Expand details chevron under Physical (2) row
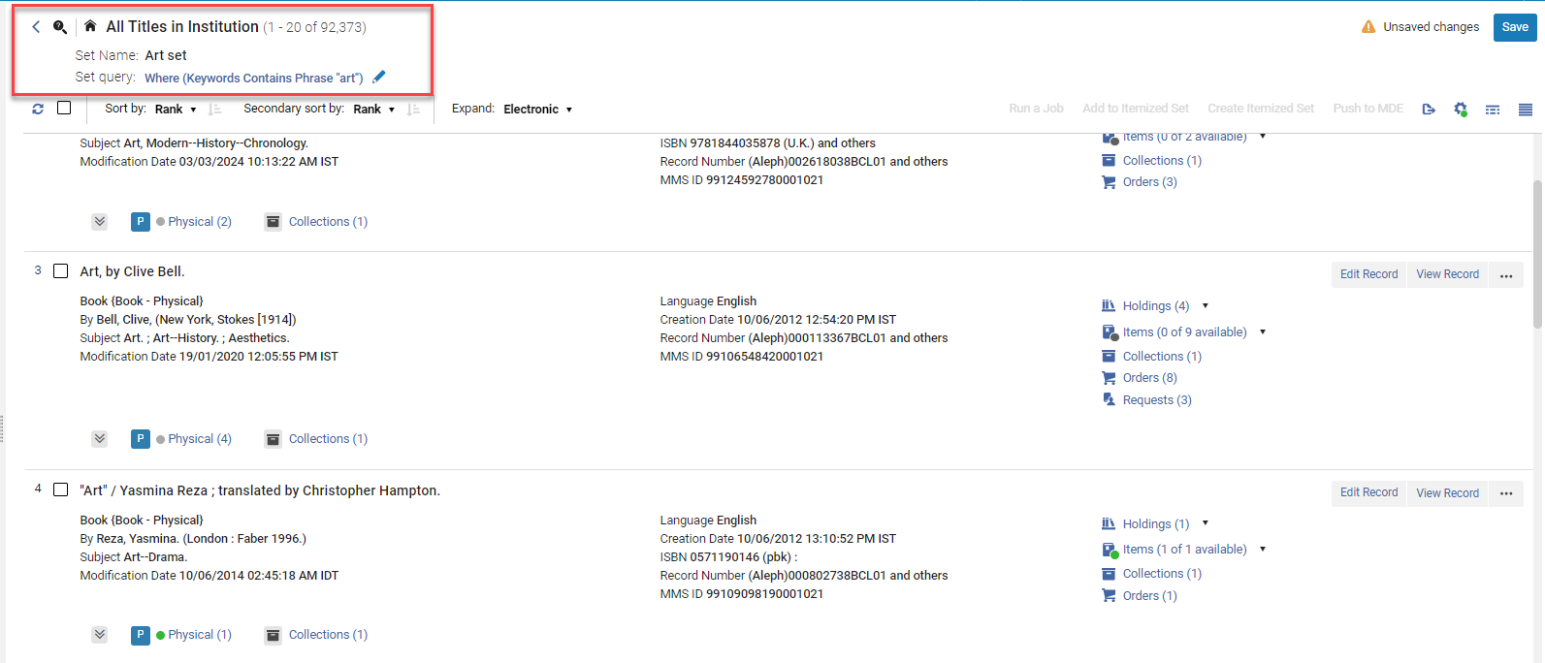 pos(100,222)
